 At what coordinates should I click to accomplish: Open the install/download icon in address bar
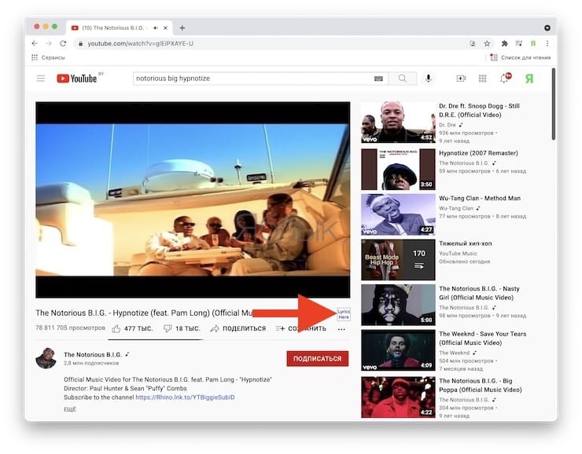pyautogui.click(x=473, y=43)
